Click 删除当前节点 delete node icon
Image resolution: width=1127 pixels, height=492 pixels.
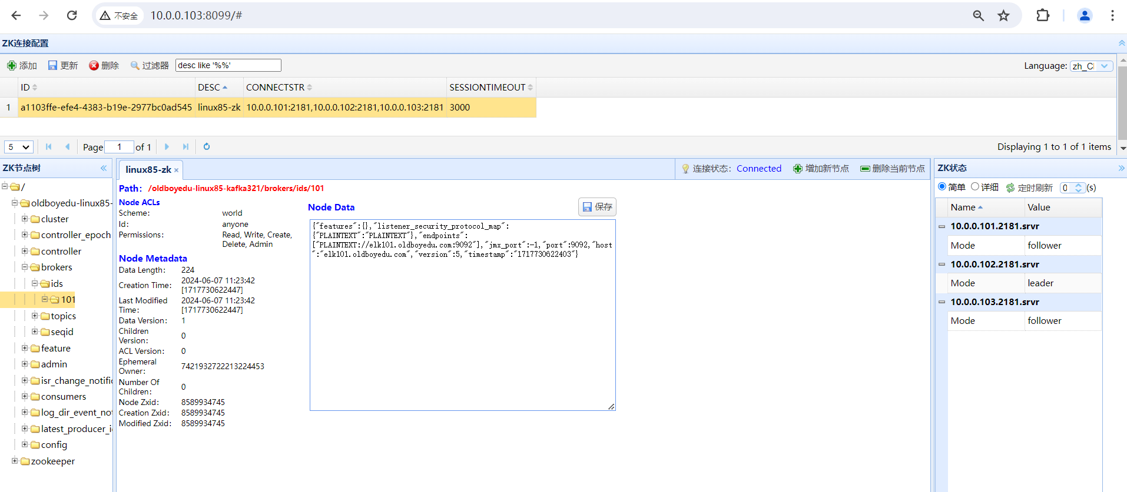865,169
